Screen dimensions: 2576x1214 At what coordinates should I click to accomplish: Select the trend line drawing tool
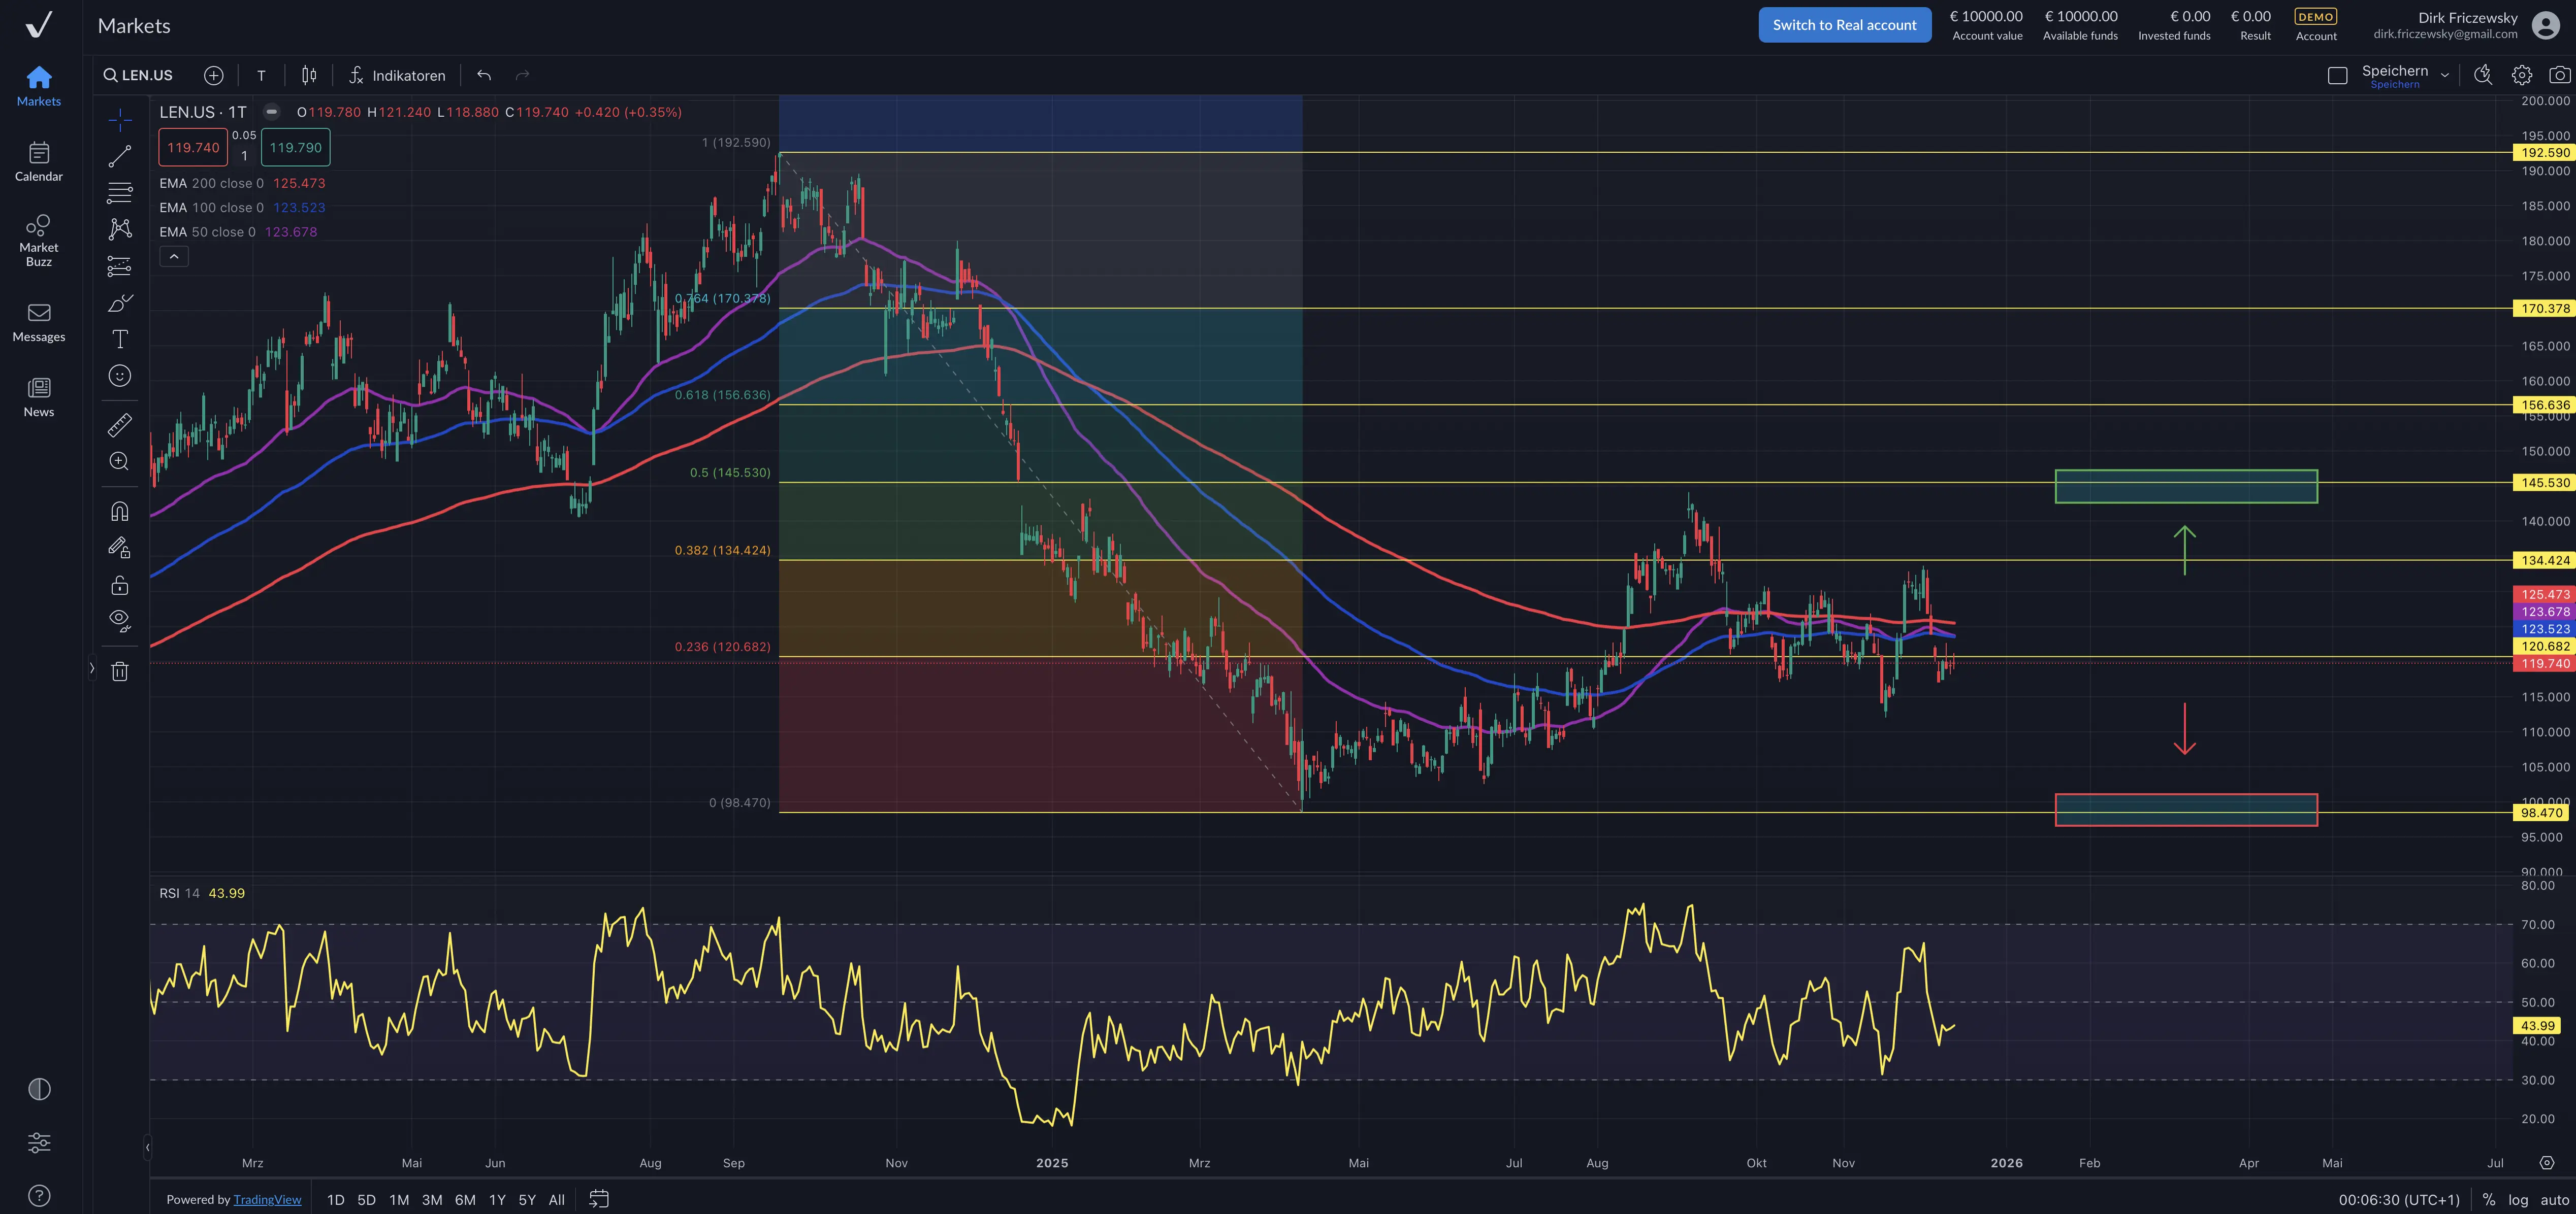120,157
